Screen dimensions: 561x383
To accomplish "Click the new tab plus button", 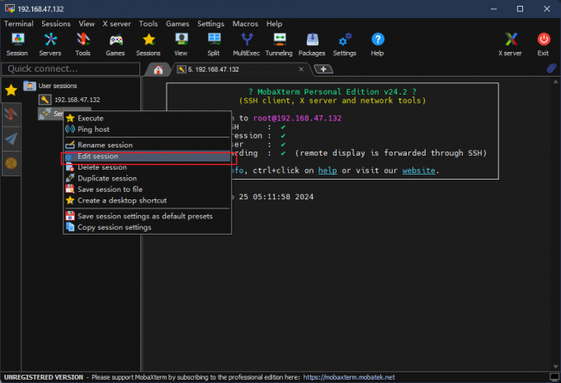I will [x=323, y=69].
